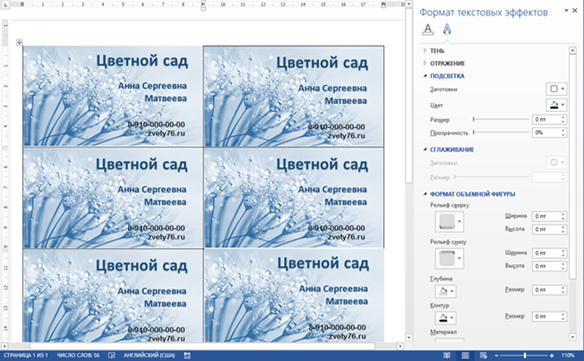Open the Рельеф сверху bevel dropdown

coord(450,220)
